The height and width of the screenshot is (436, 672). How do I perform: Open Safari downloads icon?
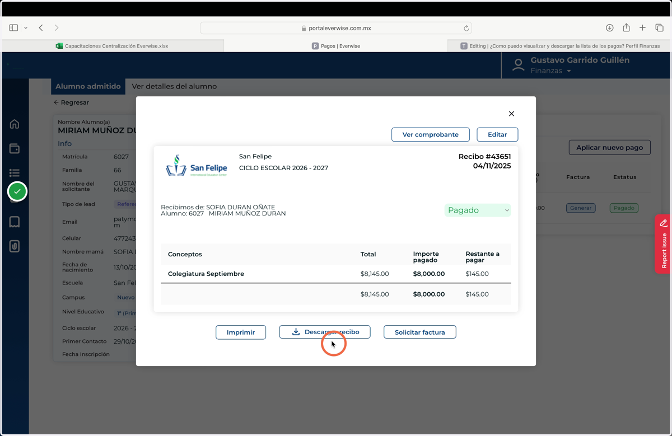pos(610,28)
